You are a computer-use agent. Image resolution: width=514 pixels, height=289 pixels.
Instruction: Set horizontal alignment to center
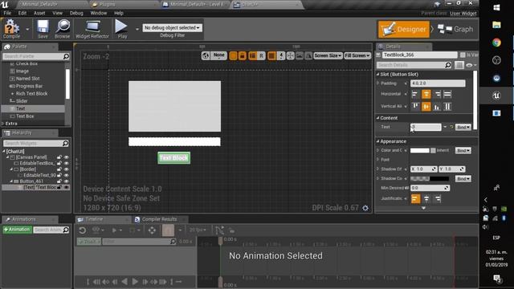click(x=426, y=95)
